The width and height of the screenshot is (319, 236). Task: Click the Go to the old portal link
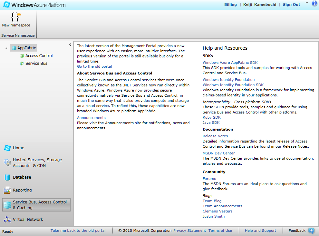[94, 66]
